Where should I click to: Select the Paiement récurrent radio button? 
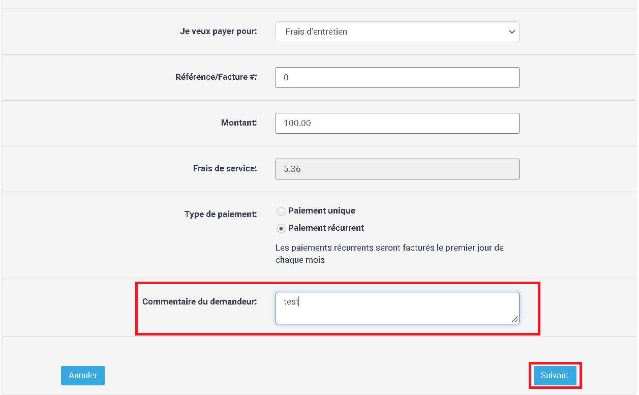click(x=281, y=229)
